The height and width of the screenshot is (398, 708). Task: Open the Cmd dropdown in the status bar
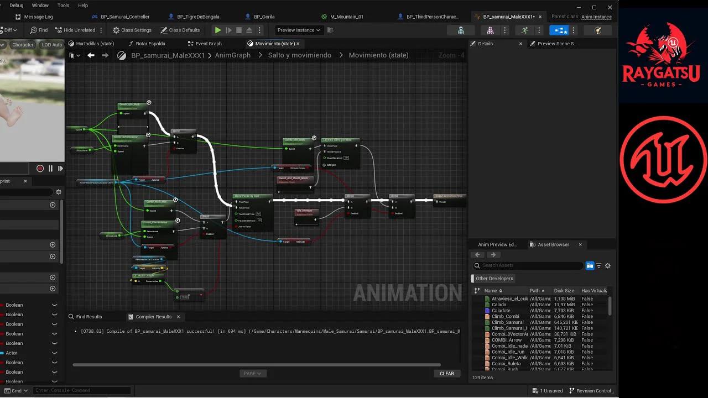tap(15, 390)
